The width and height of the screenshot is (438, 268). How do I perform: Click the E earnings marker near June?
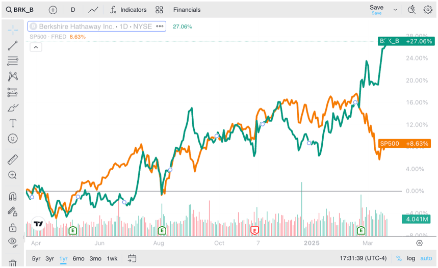73,231
